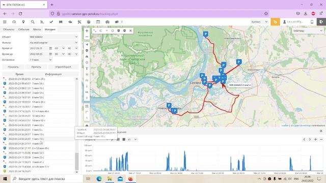
Task: Toggle shield markers layer on map sidebar
Action: pyautogui.click(x=87, y=50)
